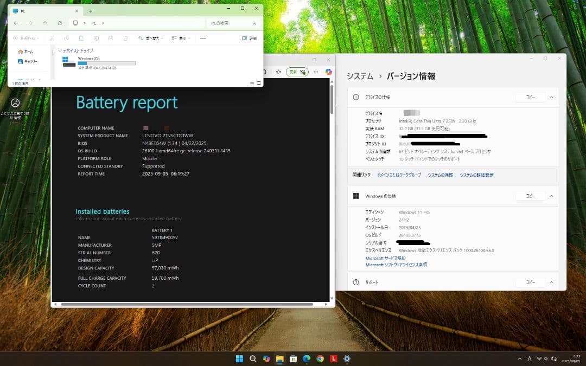Open Copilot from the Edge toolbar
Viewport: 586px width, 366px height.
pos(329,72)
